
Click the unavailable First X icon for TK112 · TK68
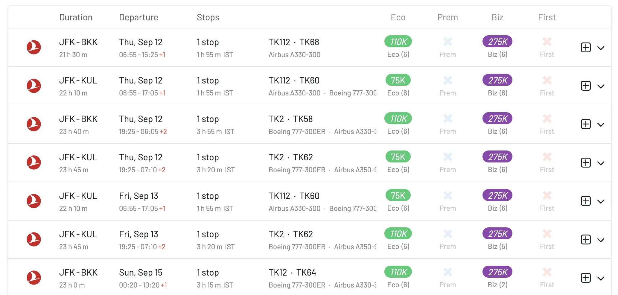pyautogui.click(x=547, y=42)
